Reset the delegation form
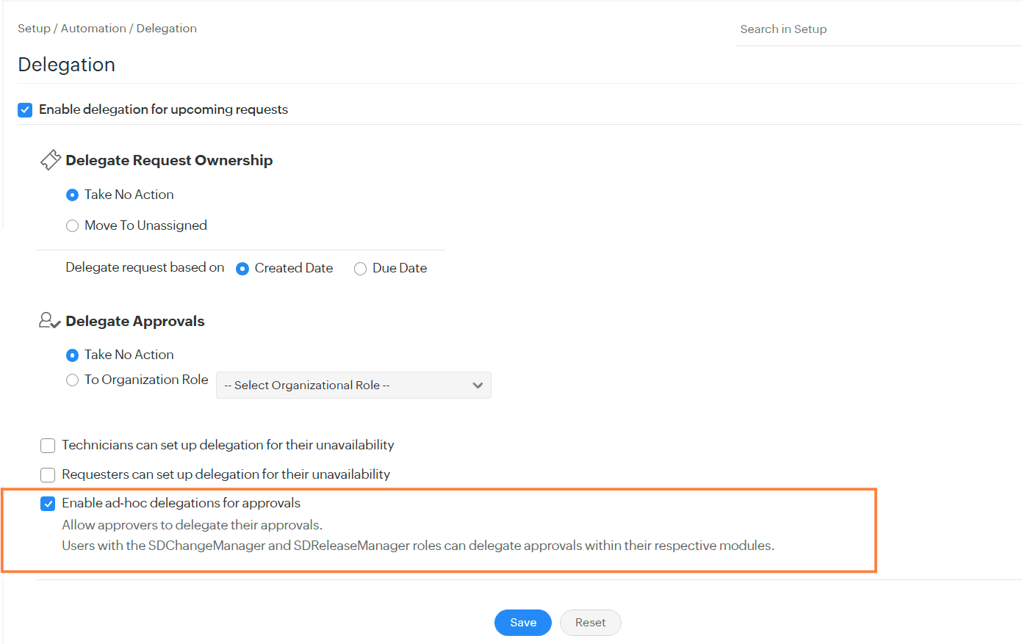This screenshot has width=1022, height=644. click(x=590, y=623)
